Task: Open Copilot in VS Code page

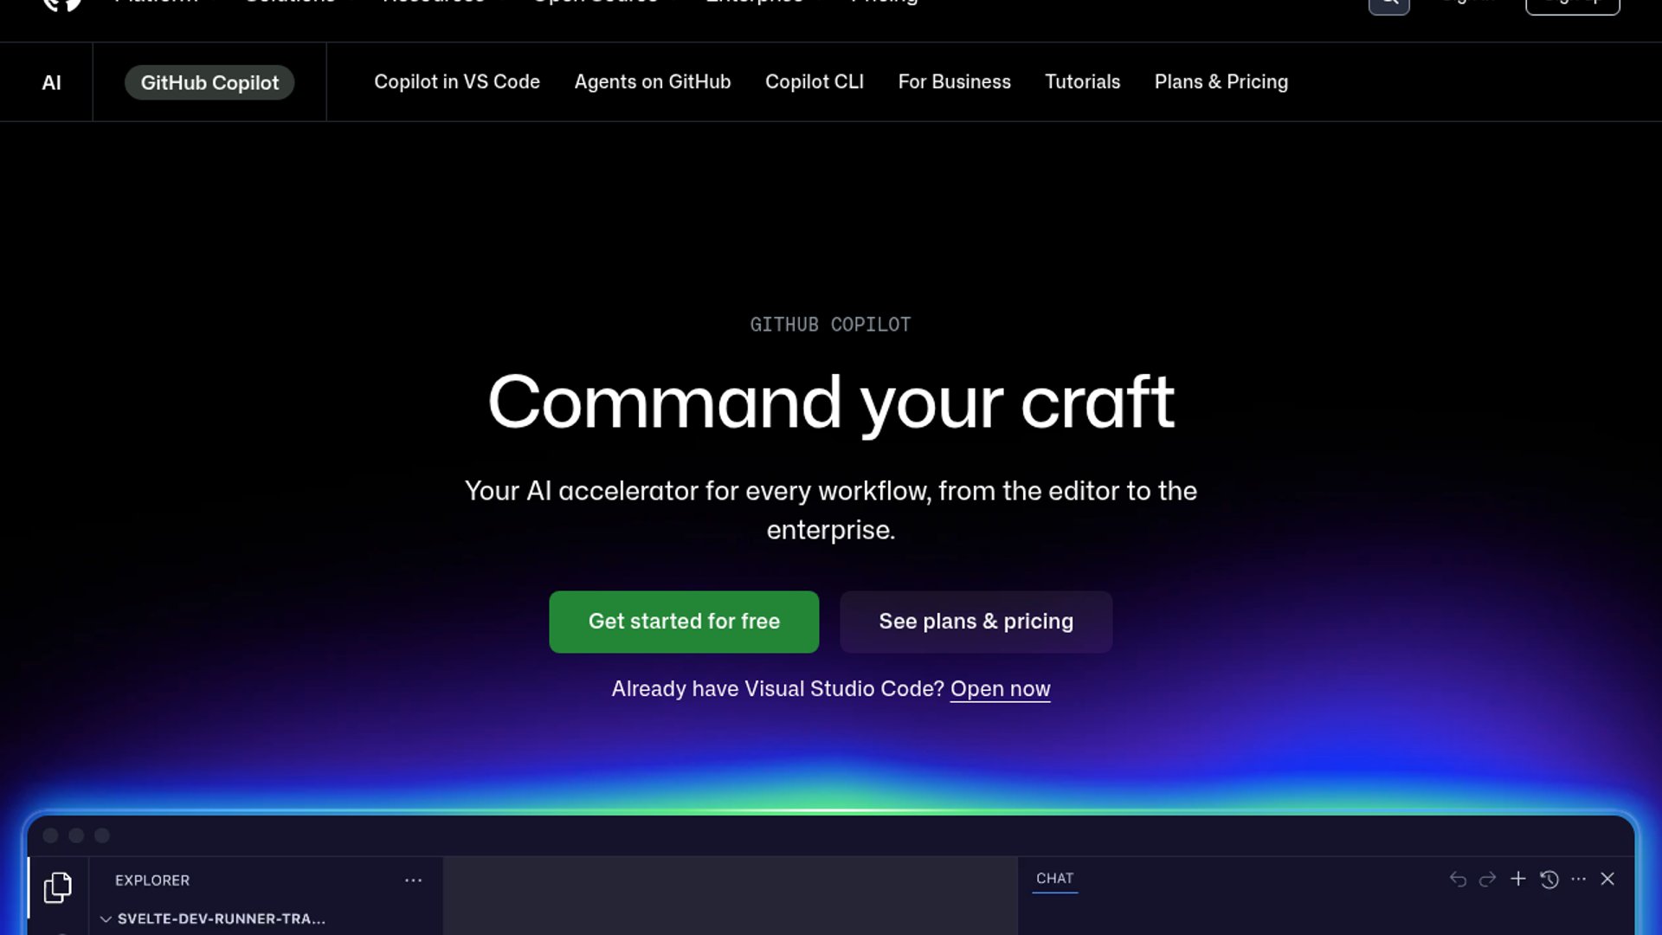Action: point(456,81)
